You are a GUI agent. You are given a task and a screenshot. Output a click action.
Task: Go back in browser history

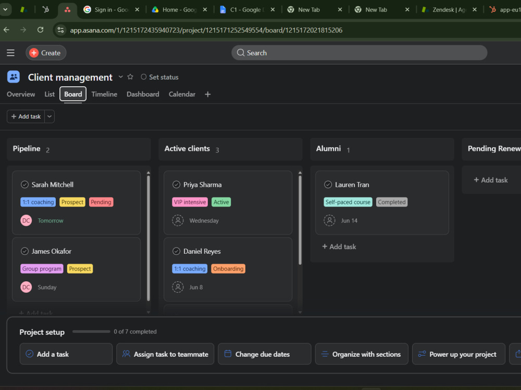point(6,30)
